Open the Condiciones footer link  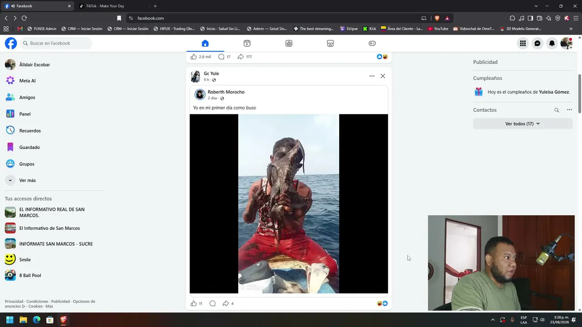tap(37, 302)
